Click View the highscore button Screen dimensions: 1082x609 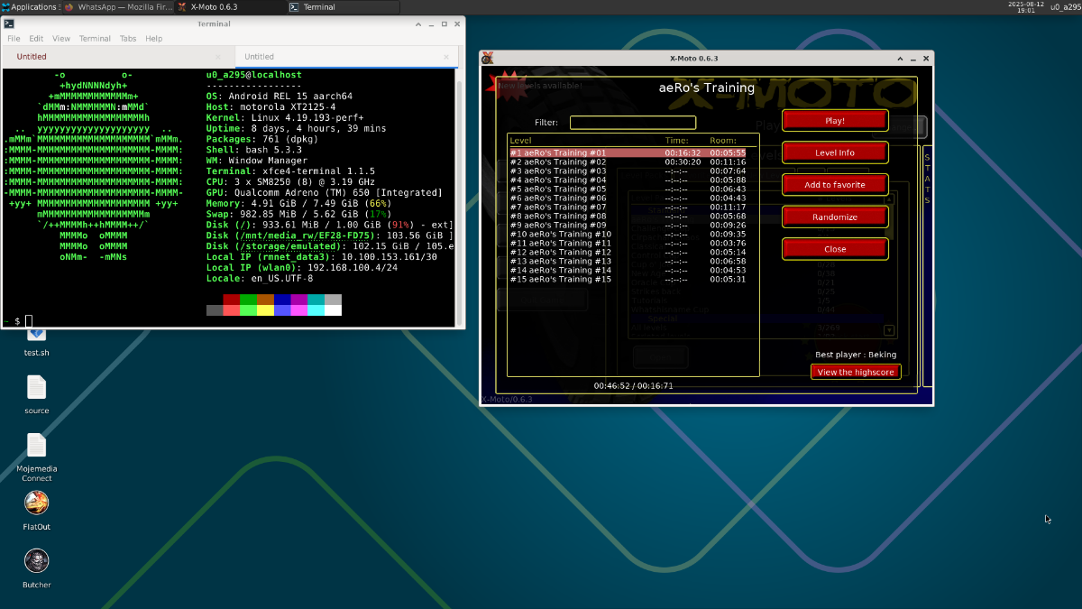click(x=855, y=372)
